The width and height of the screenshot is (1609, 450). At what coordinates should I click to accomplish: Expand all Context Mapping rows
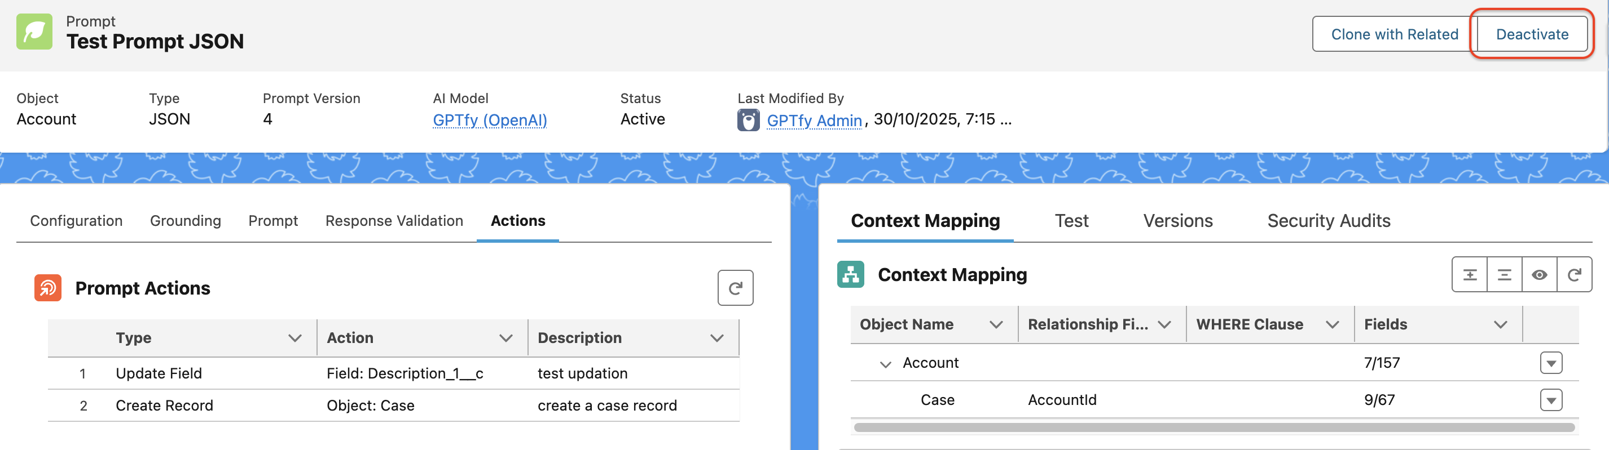1469,275
